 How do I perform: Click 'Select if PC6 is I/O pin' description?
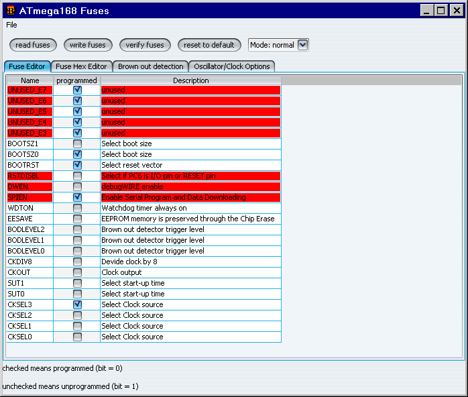coord(191,176)
